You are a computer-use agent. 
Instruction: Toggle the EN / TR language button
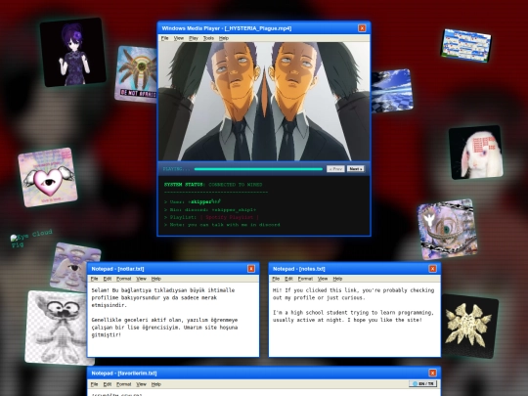click(423, 383)
